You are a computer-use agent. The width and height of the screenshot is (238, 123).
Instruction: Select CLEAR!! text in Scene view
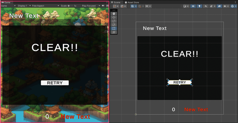click(x=180, y=54)
